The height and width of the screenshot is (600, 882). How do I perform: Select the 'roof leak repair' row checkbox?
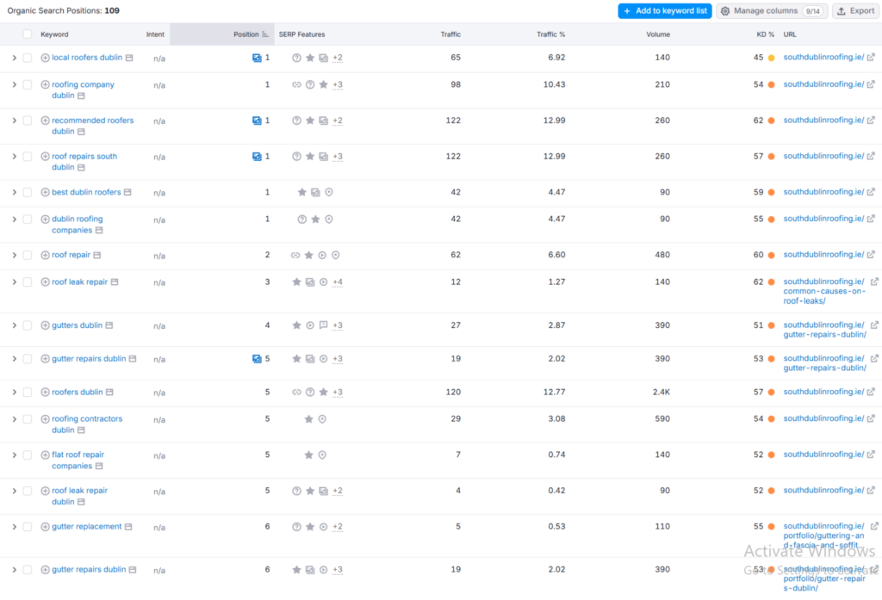pyautogui.click(x=27, y=282)
